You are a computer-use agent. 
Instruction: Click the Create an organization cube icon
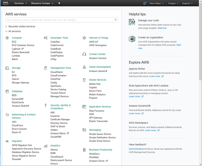(x=132, y=39)
